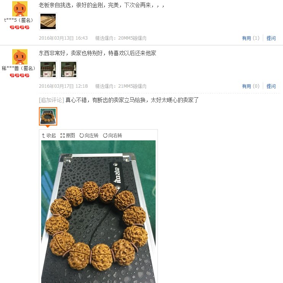Viewport: 283px width, 283px height.
Task: Click the username t***5（匿名）
Action: pyautogui.click(x=19, y=20)
